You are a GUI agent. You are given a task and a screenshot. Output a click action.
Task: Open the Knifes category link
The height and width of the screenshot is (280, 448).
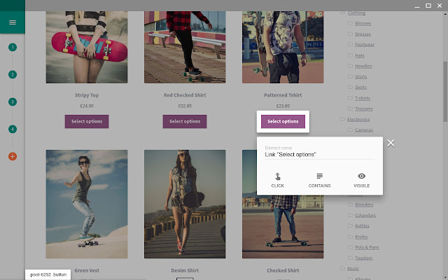[361, 237]
